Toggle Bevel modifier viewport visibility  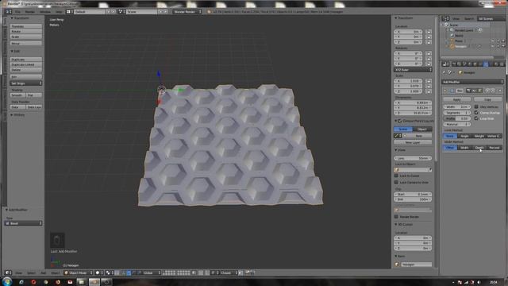(474, 91)
